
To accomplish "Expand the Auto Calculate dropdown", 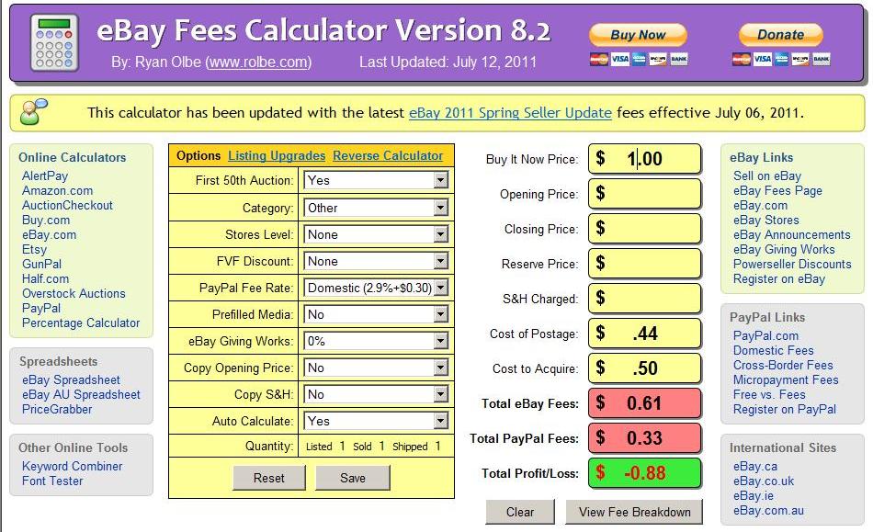I will [376, 421].
